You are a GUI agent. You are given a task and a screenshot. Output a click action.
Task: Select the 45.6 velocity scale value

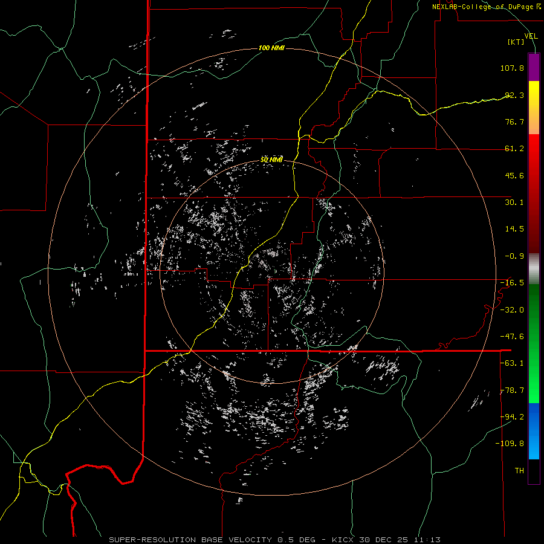(x=514, y=175)
